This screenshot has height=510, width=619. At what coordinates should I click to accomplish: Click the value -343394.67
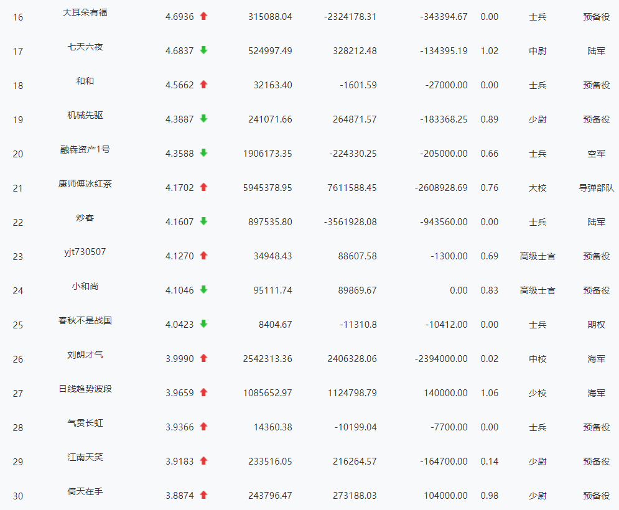444,17
